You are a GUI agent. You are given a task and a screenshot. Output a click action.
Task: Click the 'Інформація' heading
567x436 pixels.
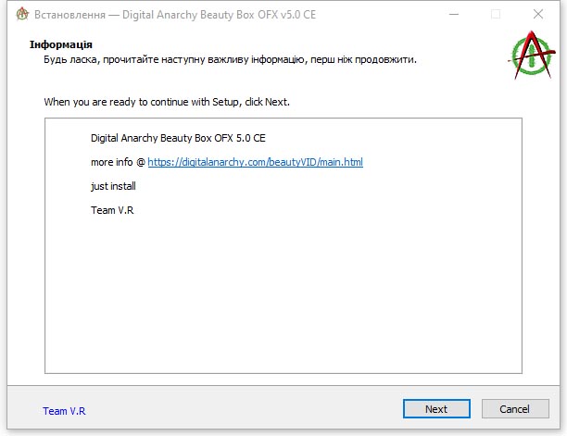(x=61, y=44)
